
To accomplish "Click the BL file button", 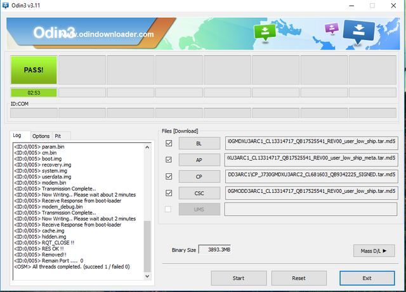I will pyautogui.click(x=199, y=143).
